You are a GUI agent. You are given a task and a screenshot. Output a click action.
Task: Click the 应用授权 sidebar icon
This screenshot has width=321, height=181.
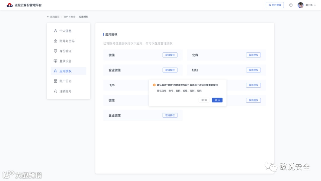[x=55, y=71]
